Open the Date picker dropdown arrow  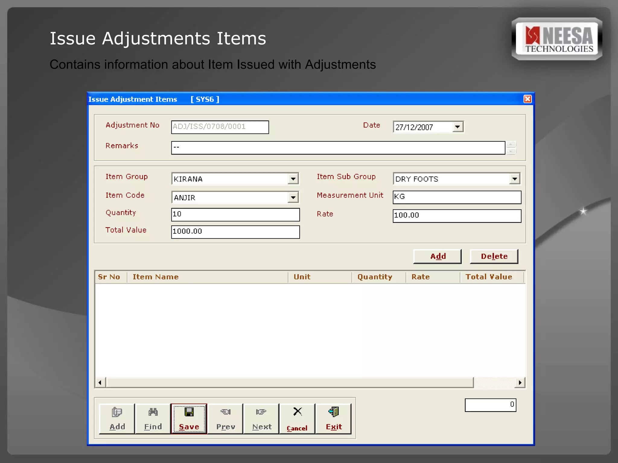pos(457,127)
